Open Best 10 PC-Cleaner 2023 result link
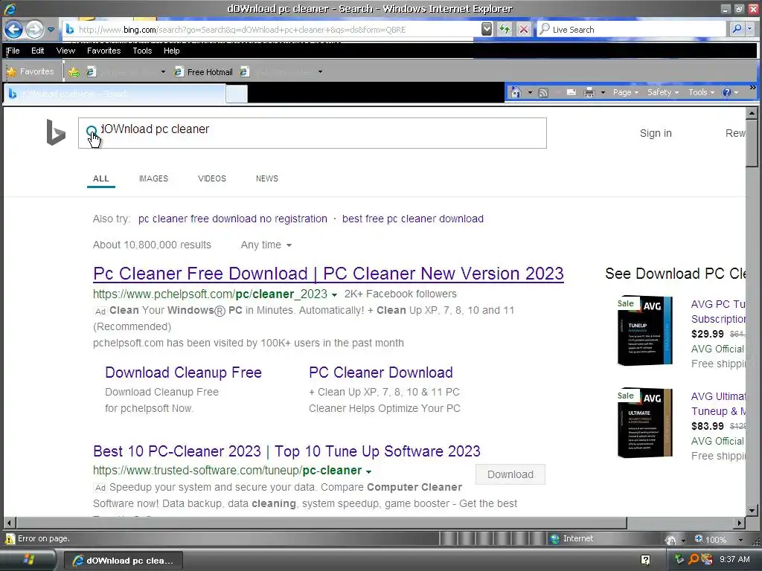762x571 pixels. coord(286,451)
